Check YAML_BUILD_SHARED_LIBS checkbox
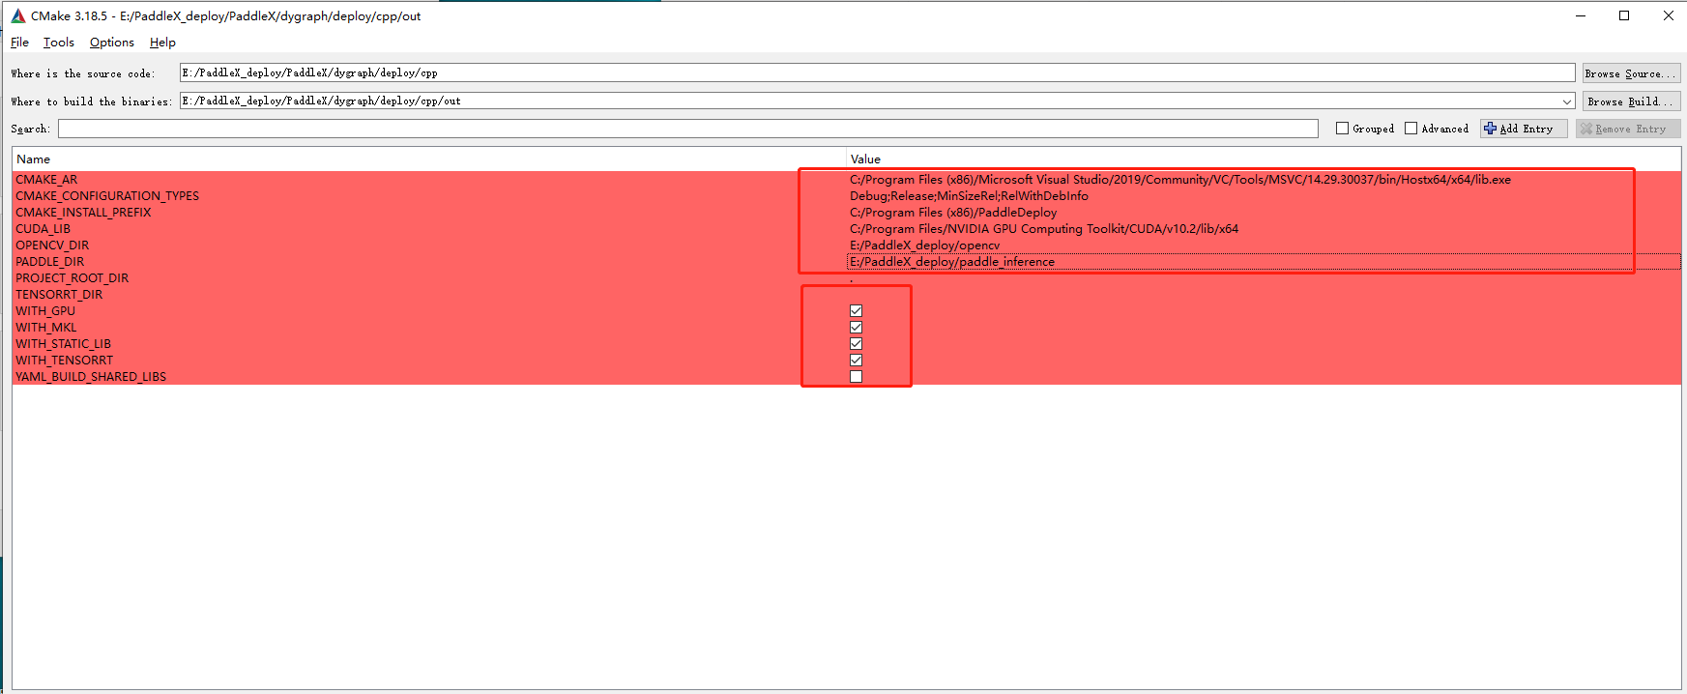Image resolution: width=1687 pixels, height=694 pixels. 856,377
